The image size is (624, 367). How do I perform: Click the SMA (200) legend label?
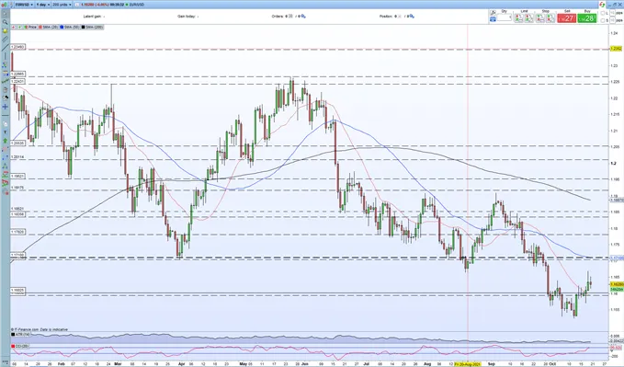[x=94, y=27]
